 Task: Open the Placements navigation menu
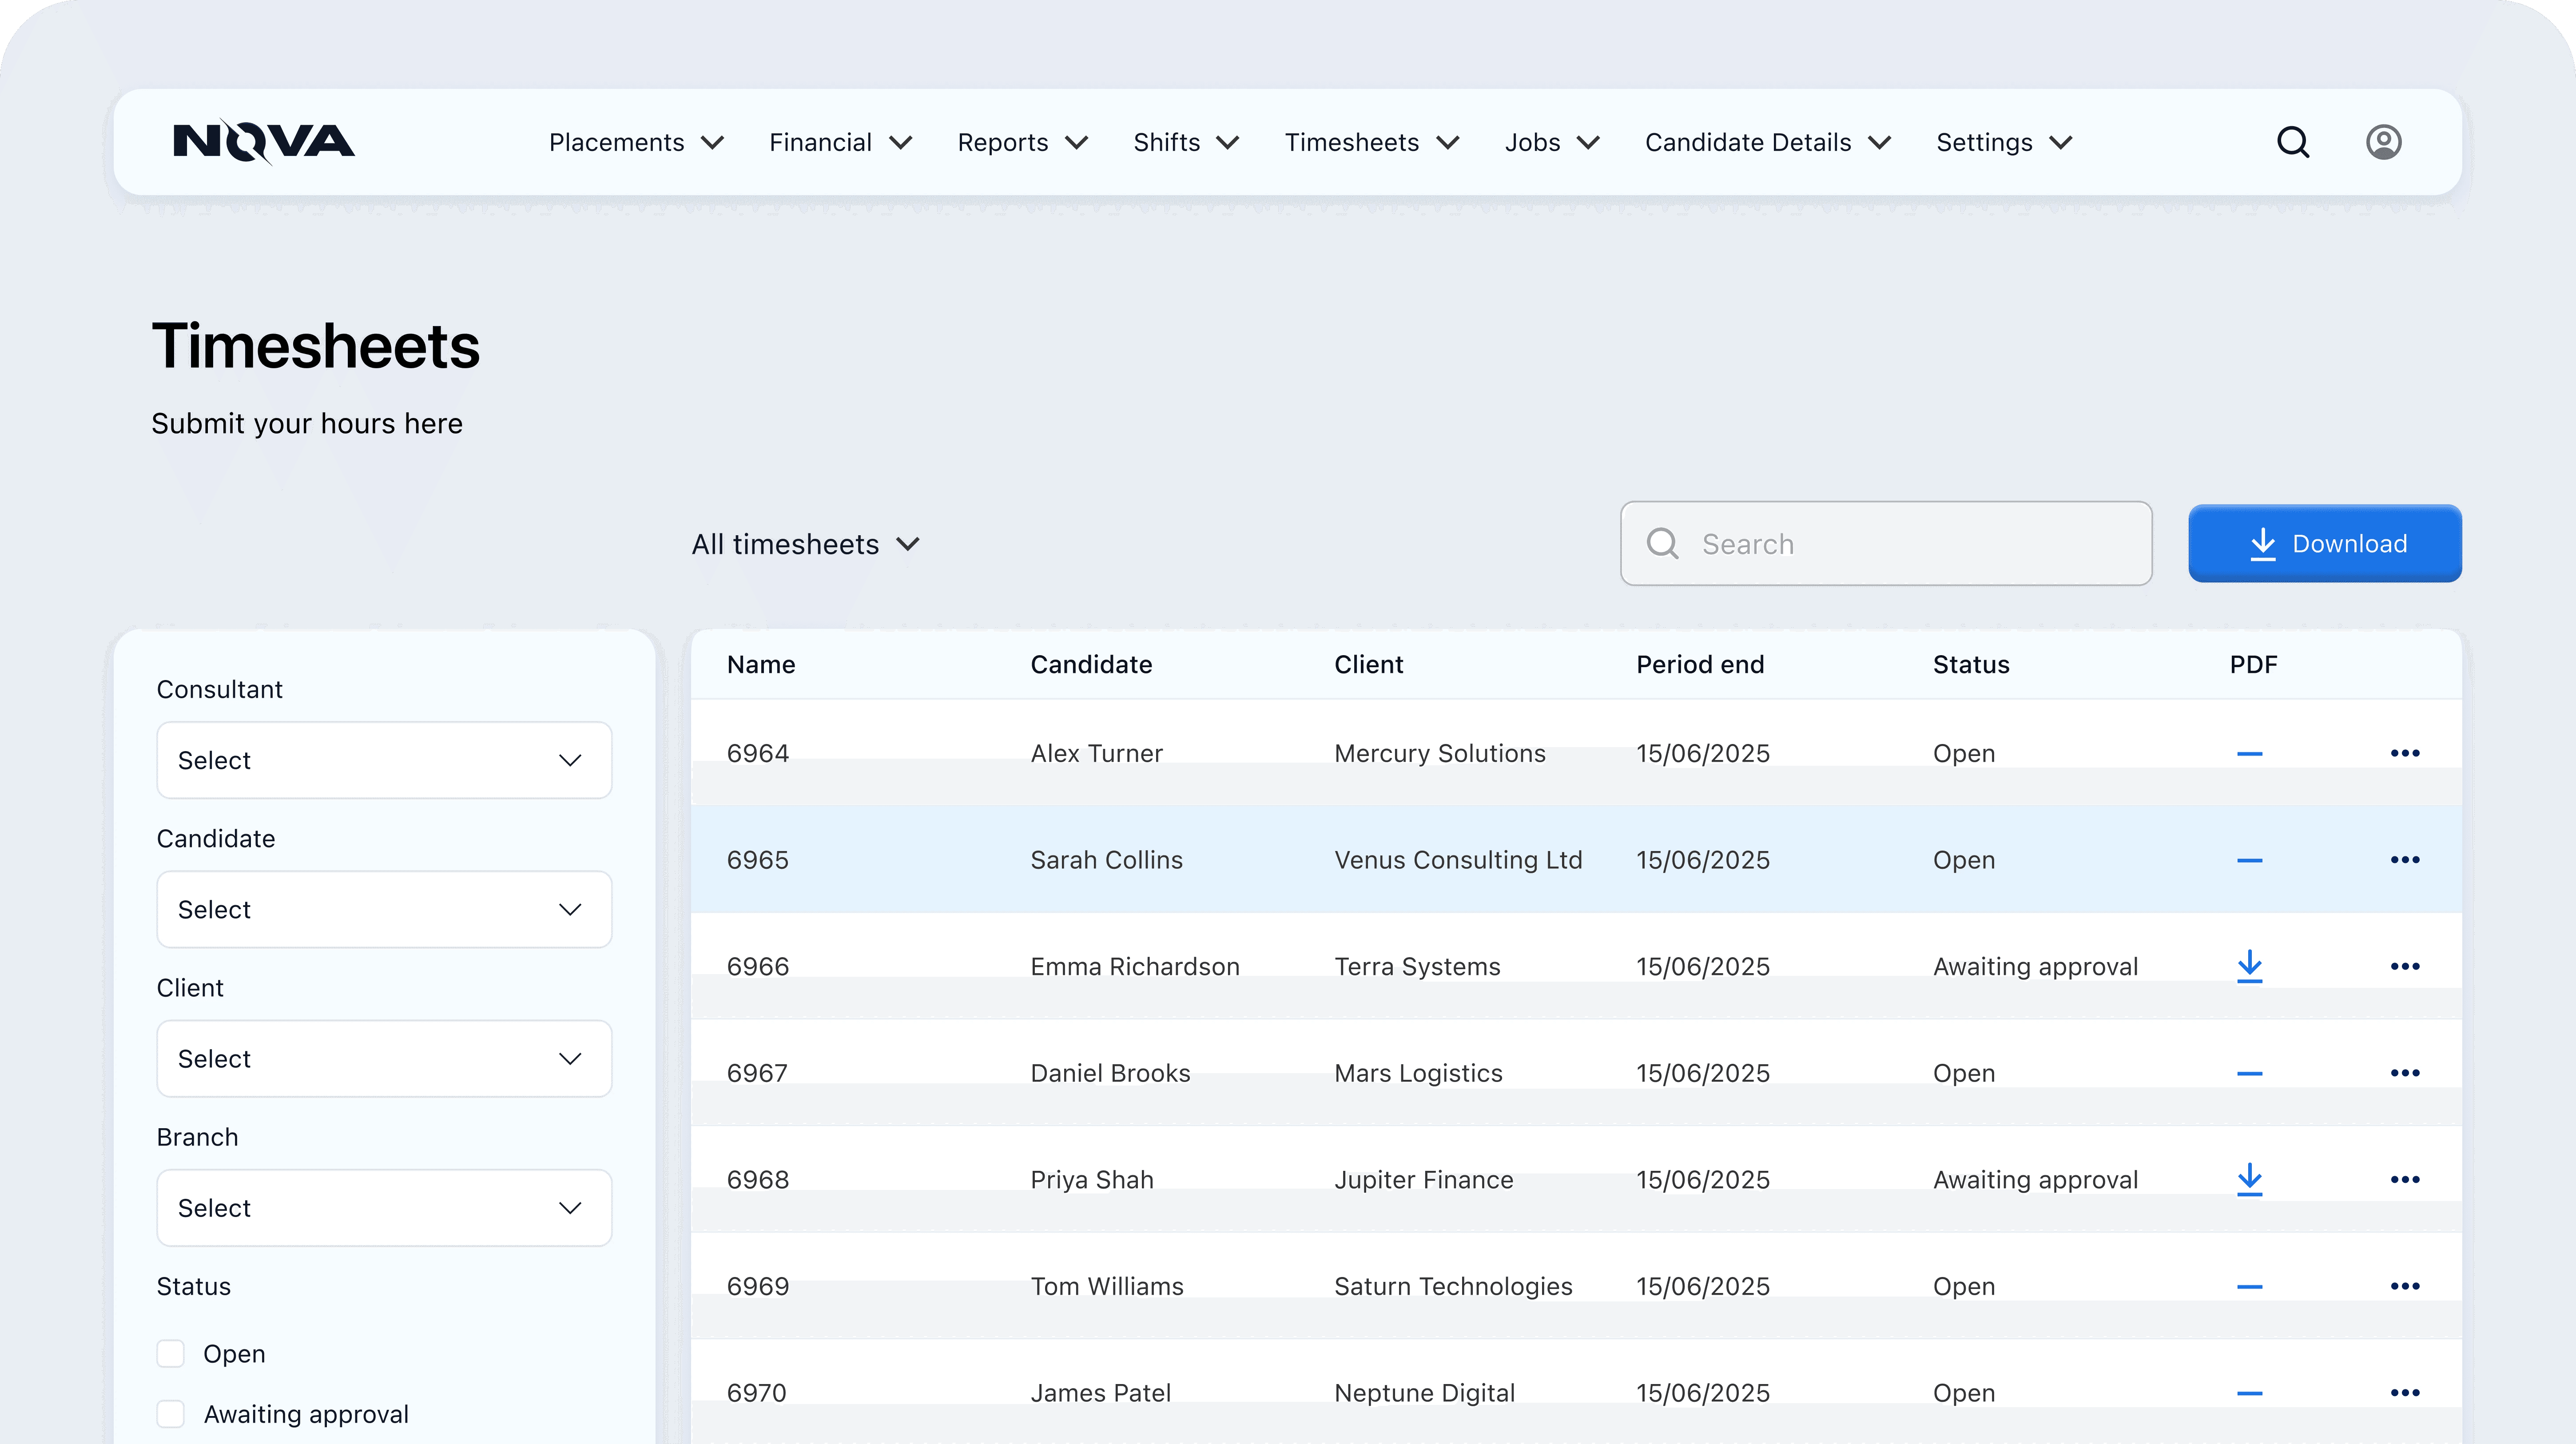coord(636,142)
